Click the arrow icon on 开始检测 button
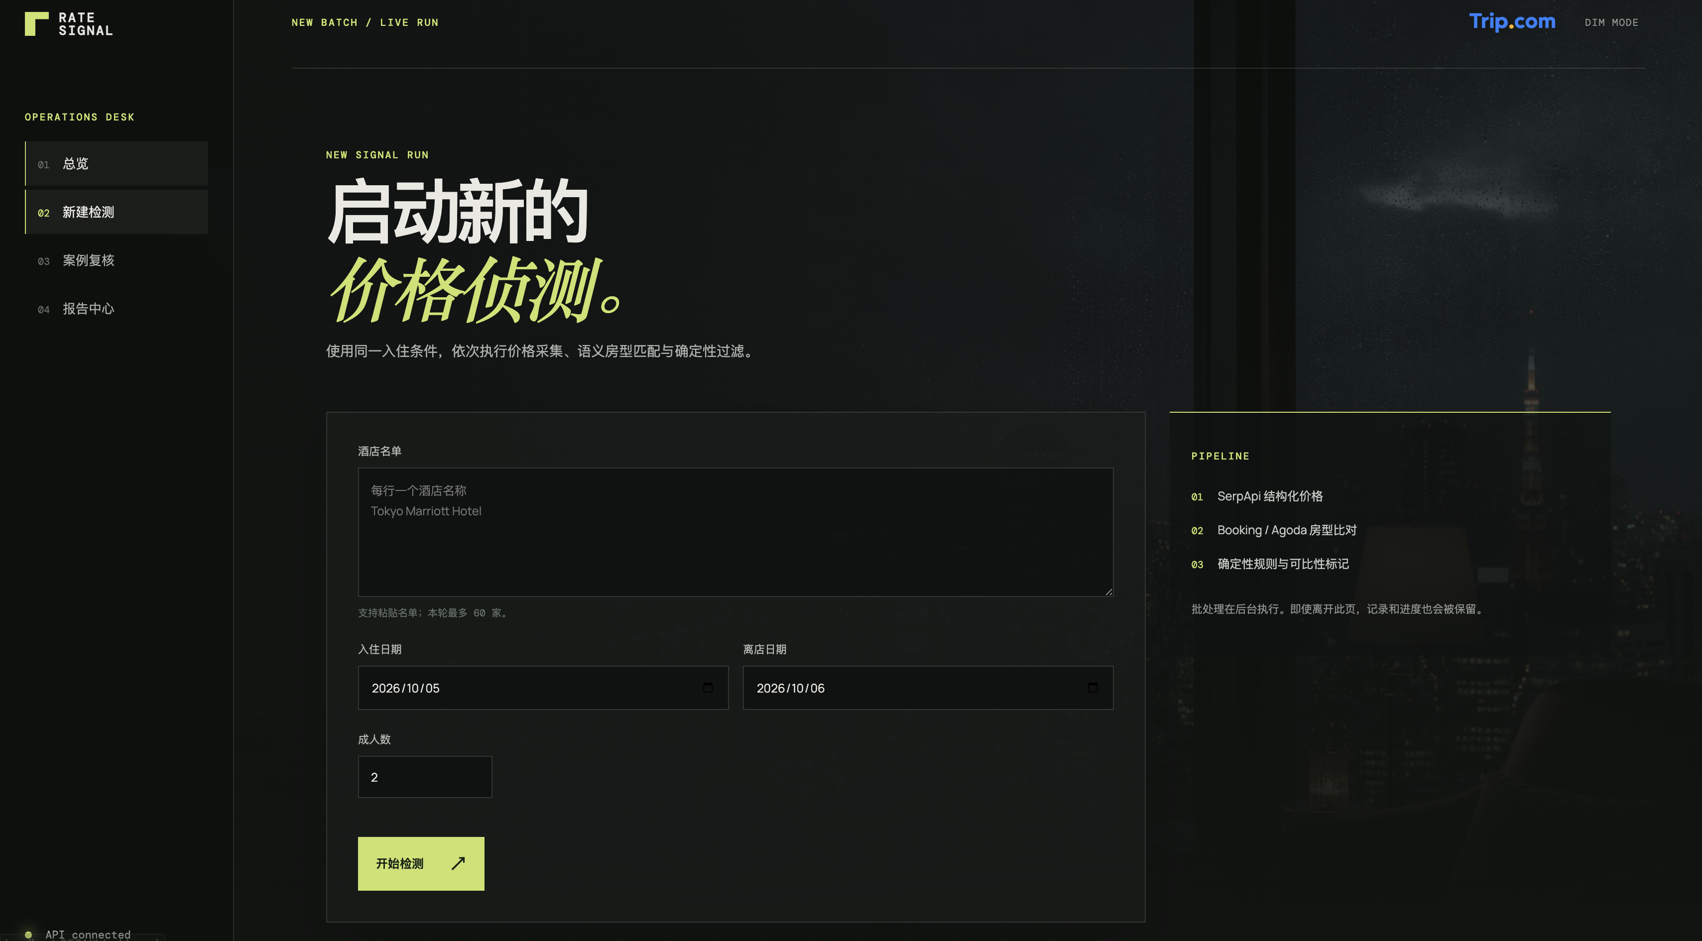The height and width of the screenshot is (941, 1702). click(x=458, y=863)
